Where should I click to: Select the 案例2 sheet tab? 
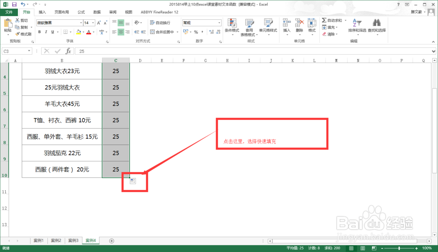click(x=56, y=241)
